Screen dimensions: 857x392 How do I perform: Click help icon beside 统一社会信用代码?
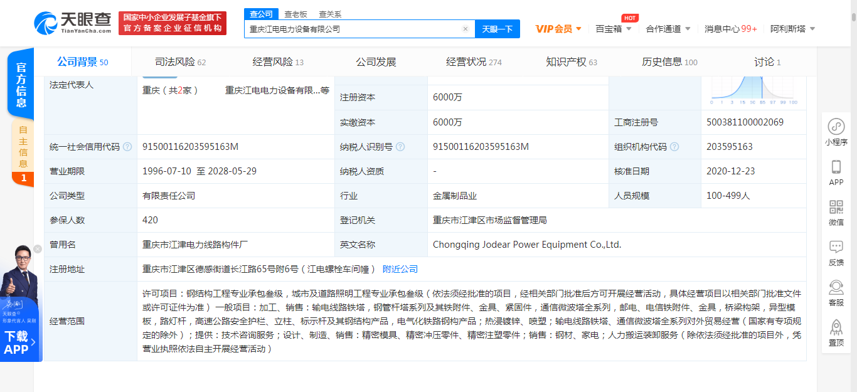point(128,146)
